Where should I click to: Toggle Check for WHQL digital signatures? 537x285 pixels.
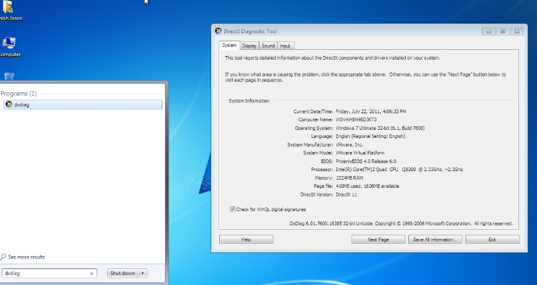(x=232, y=209)
